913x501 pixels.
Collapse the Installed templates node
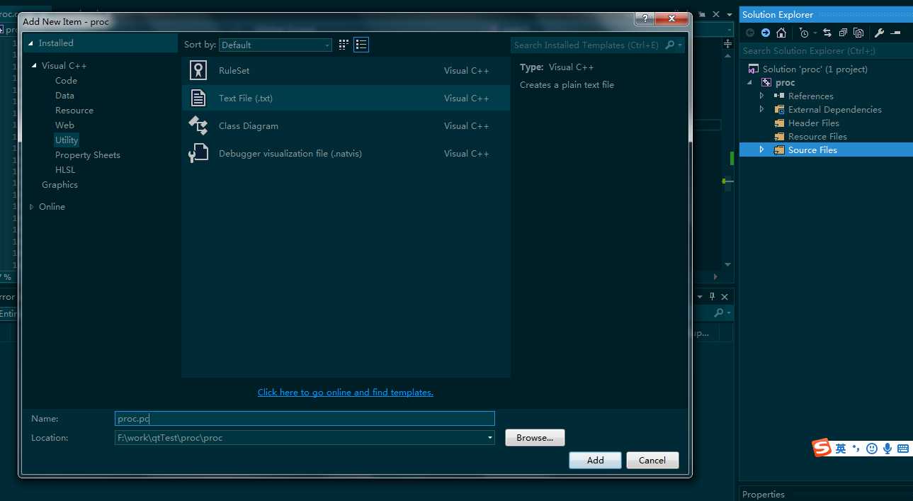pyautogui.click(x=31, y=43)
